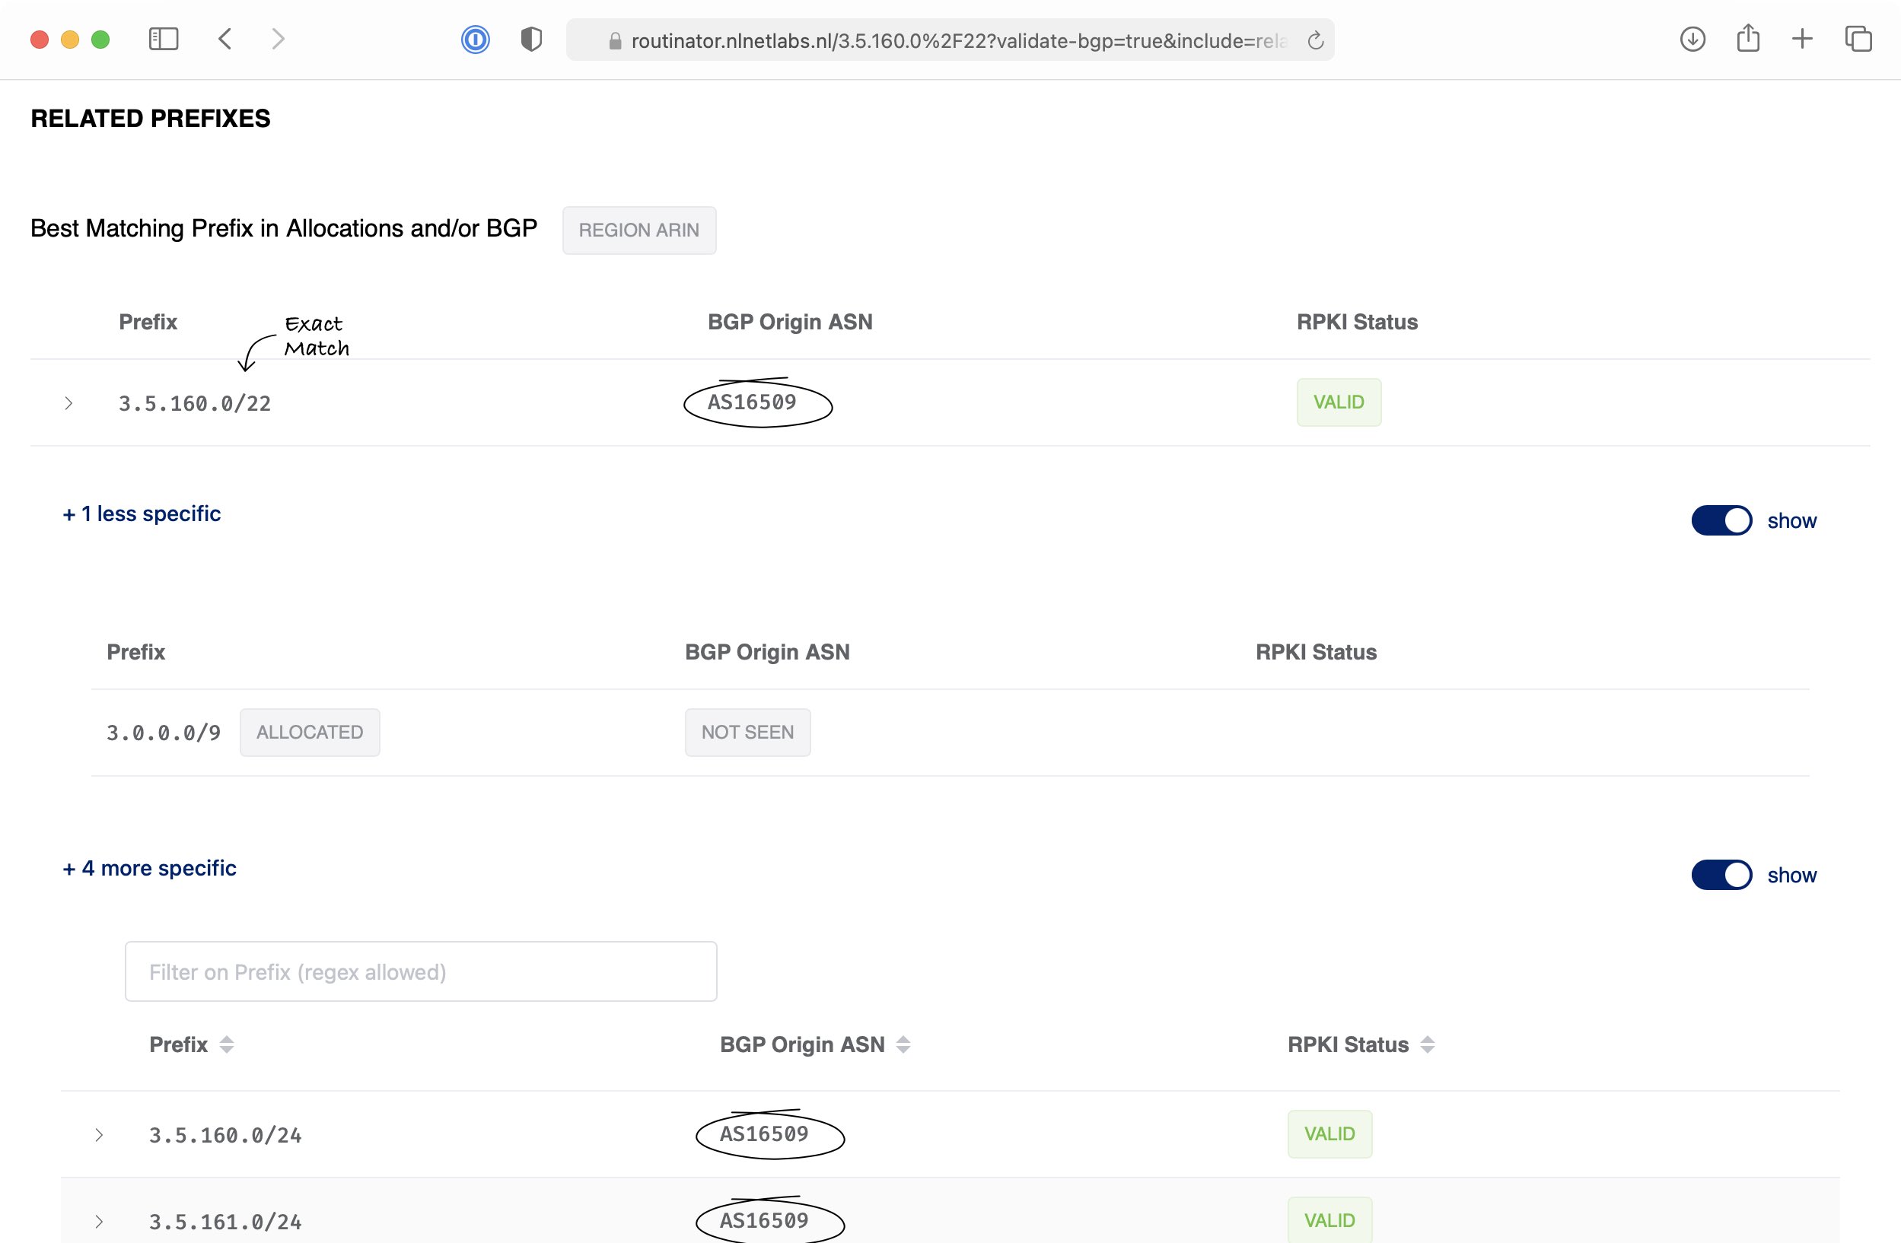Reload the page with refresh icon

[x=1316, y=41]
